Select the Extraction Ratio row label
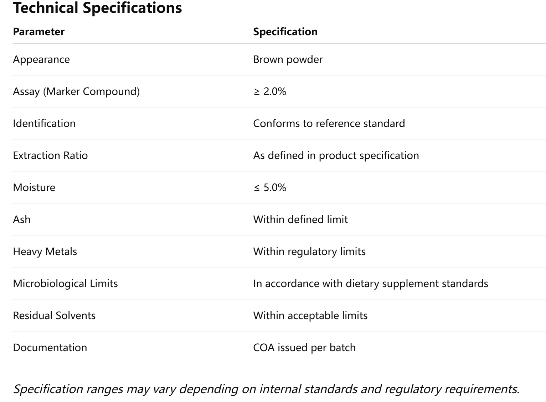The image size is (546, 402). (50, 155)
